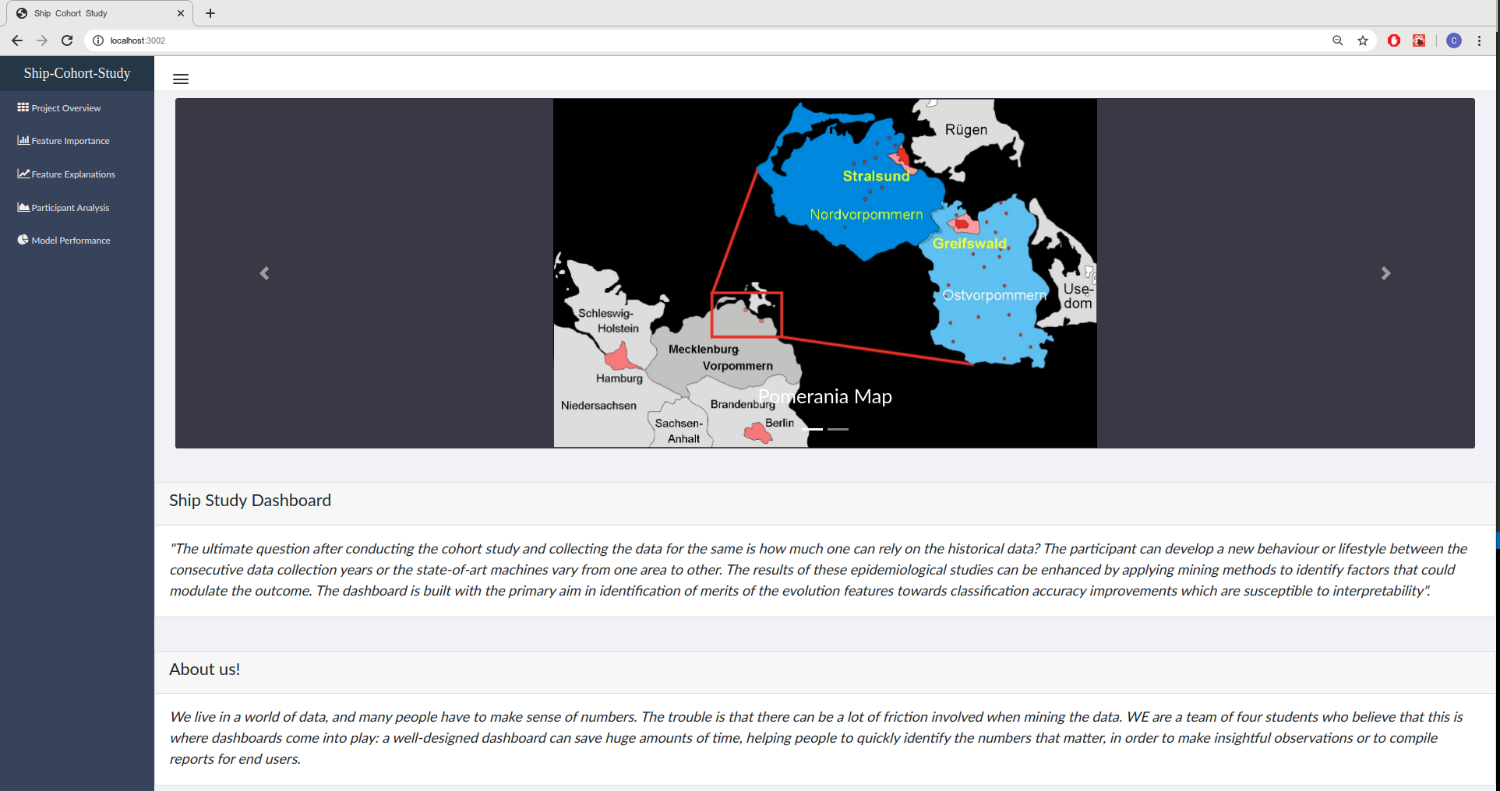Select the second carousel indicator
1500x791 pixels.
pos(838,429)
